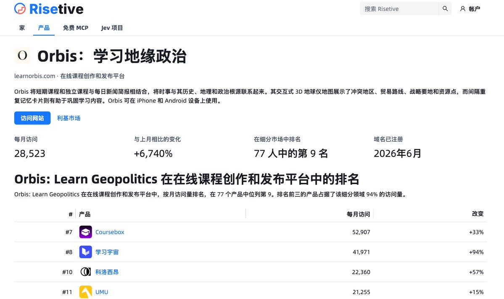The width and height of the screenshot is (504, 299).
Task: Click Coursebox visits value 52,907
Action: 361,232
